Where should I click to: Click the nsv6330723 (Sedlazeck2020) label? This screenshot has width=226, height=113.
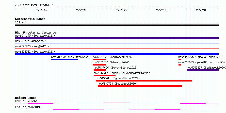click(x=117, y=84)
